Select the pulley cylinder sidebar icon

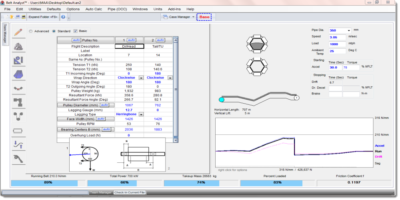pyautogui.click(x=18, y=131)
